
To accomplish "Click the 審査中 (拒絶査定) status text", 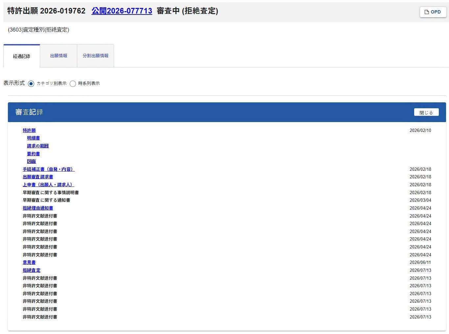I will 187,11.
